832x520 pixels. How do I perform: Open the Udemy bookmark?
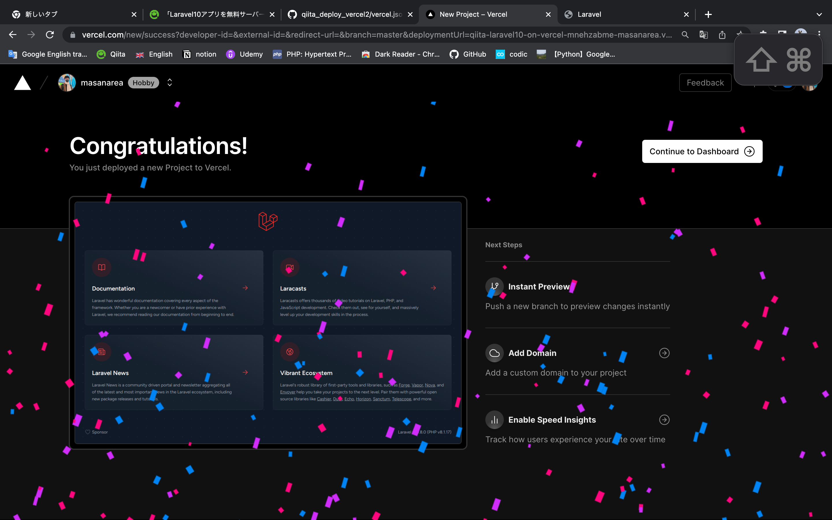point(244,54)
